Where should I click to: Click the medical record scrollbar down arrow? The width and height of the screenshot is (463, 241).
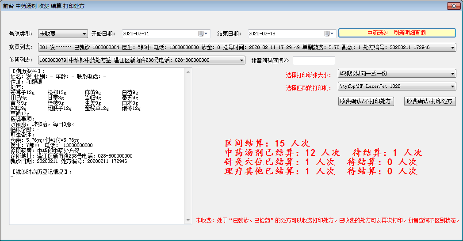pyautogui.click(x=187, y=221)
